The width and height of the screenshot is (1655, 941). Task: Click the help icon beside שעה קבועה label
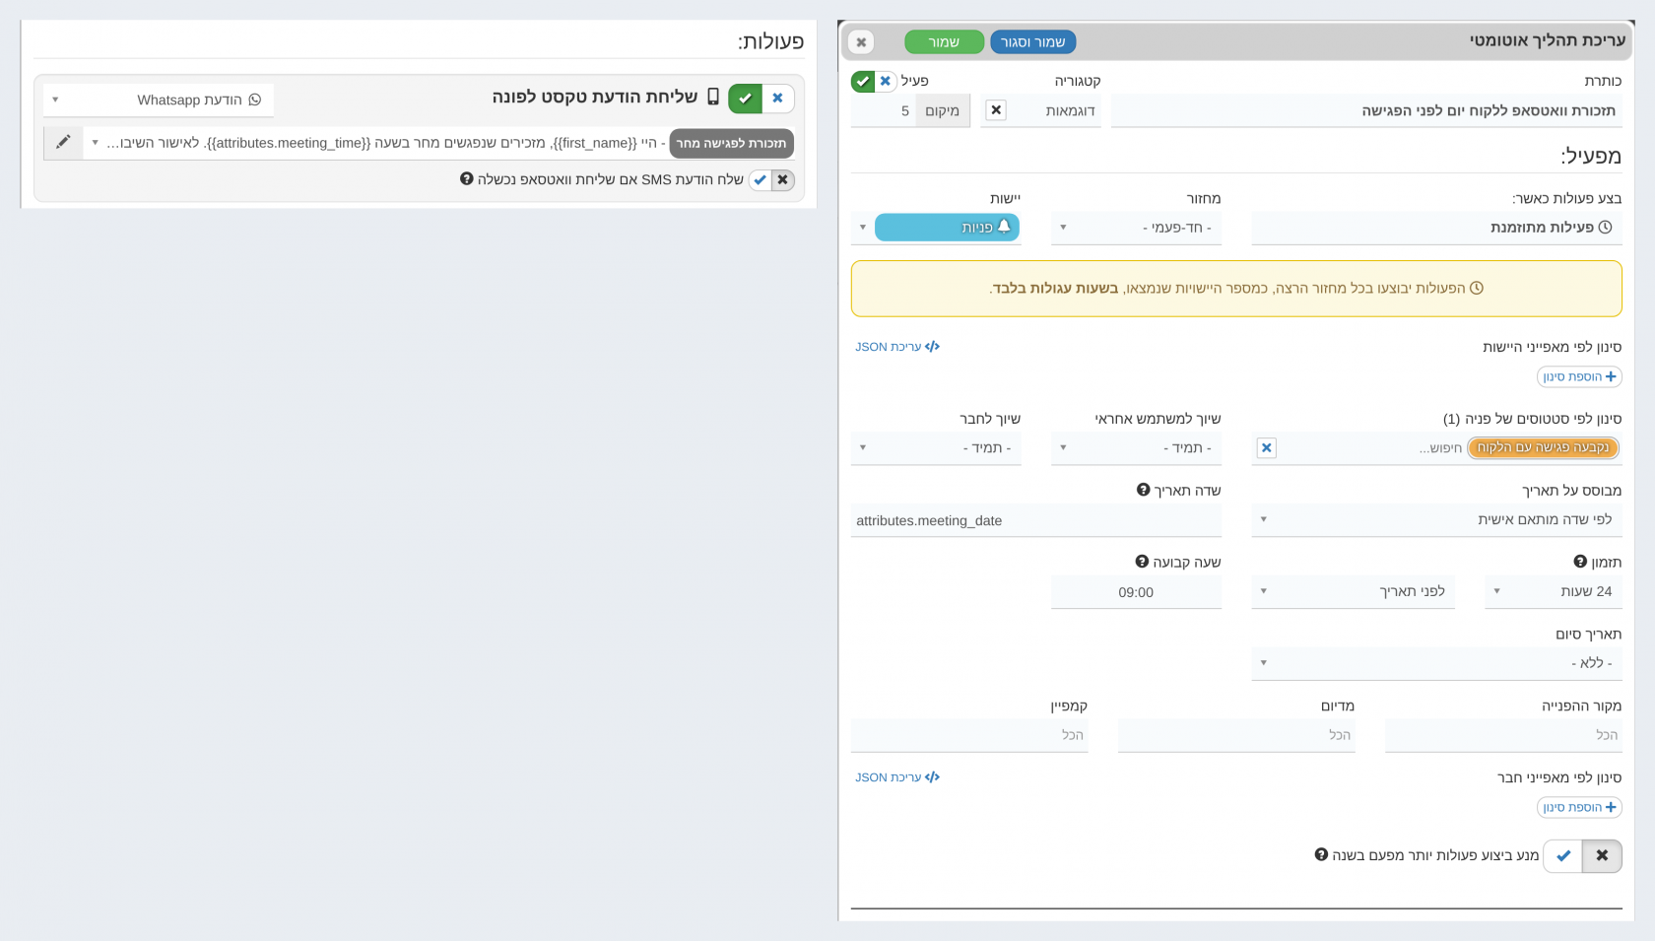[1142, 562]
